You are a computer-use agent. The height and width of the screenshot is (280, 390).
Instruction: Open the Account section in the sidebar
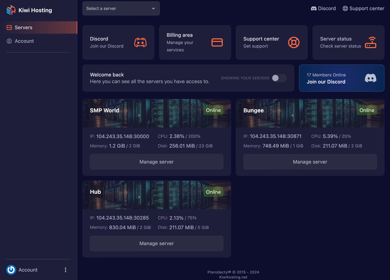tap(24, 41)
